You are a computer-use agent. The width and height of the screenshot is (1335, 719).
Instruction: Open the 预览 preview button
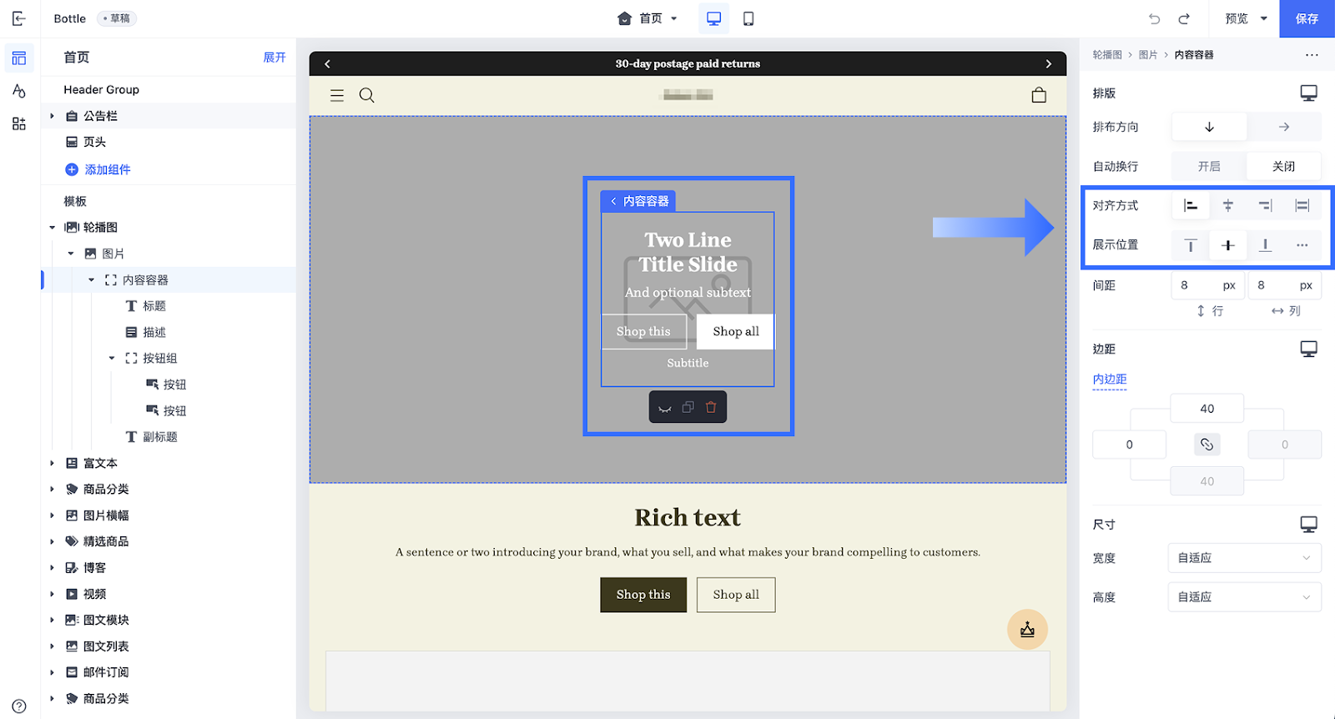[1237, 18]
